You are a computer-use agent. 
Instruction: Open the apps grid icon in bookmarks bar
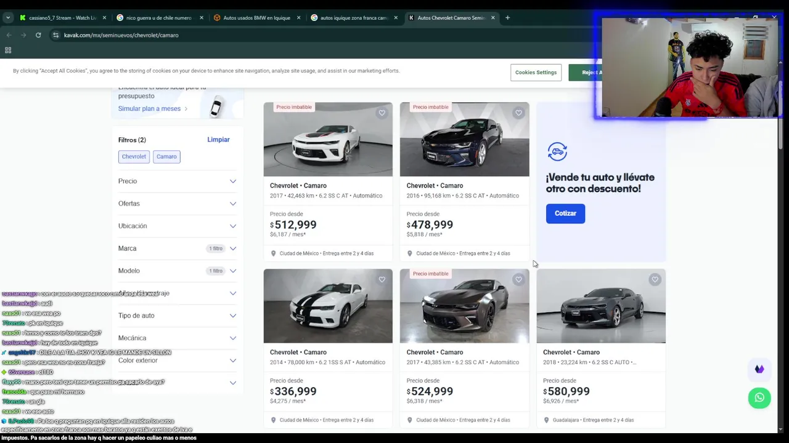(8, 50)
